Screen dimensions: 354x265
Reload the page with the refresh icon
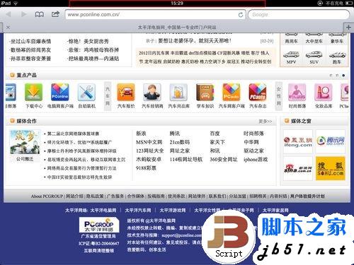(x=241, y=15)
